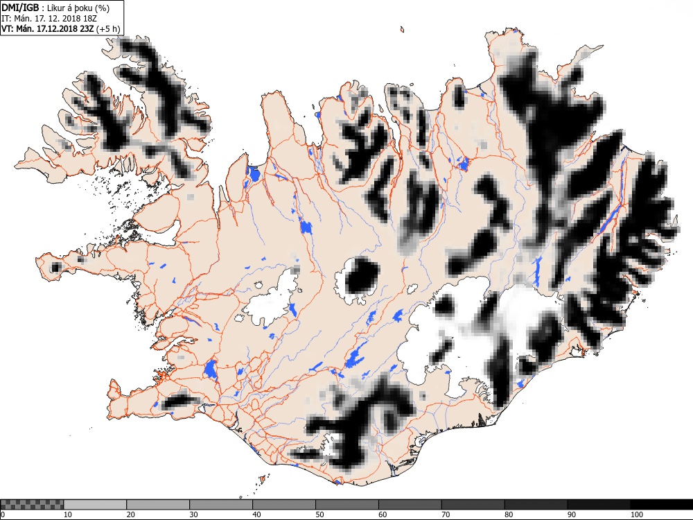
Task: Select the 20–30 gray scale segment
Action: [x=158, y=505]
